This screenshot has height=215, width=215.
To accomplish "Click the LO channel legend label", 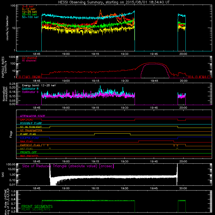I will (x=30, y=58).
